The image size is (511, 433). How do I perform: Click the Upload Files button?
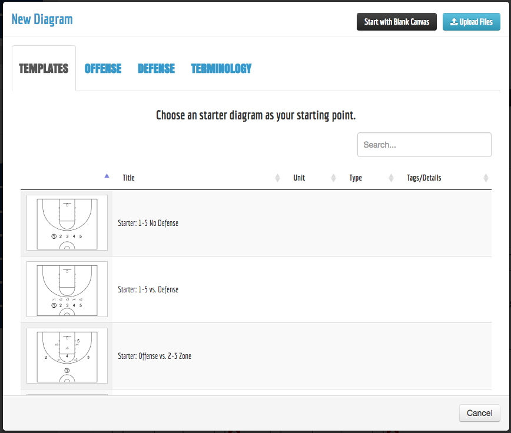coord(471,22)
